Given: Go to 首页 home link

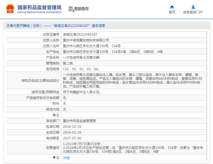Looking at the screenshot, I should click(172, 12).
